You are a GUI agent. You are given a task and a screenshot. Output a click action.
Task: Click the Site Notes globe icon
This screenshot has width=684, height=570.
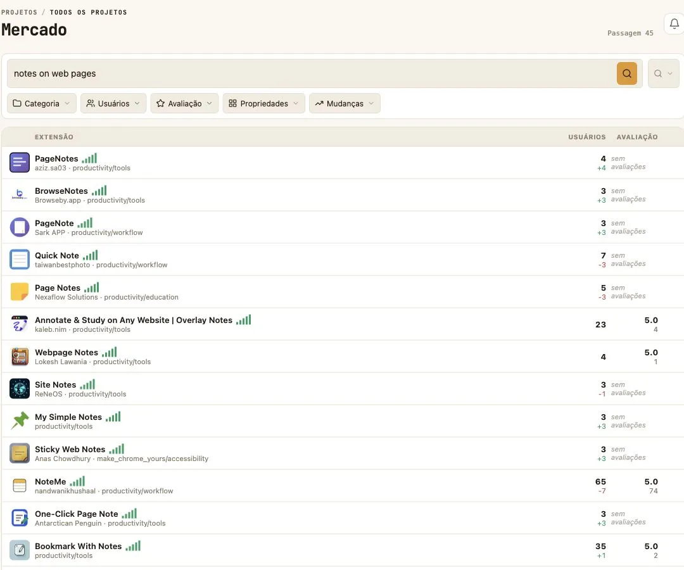click(x=20, y=389)
